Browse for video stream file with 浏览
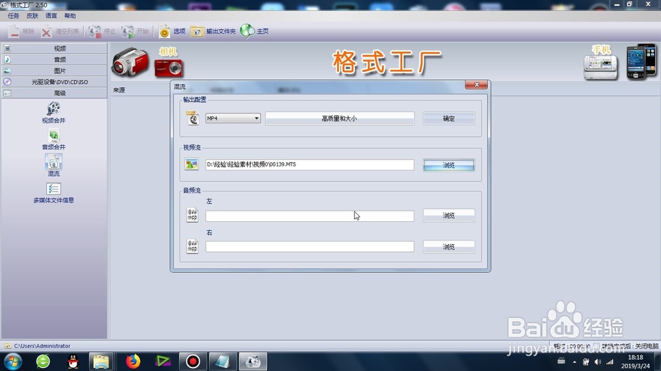 pos(449,165)
